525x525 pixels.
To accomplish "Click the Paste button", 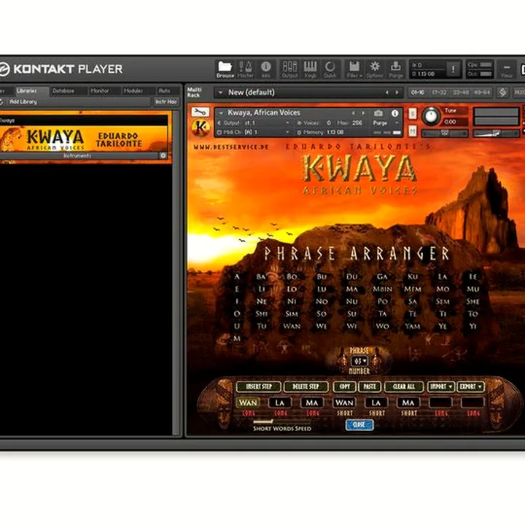I will pyautogui.click(x=370, y=386).
